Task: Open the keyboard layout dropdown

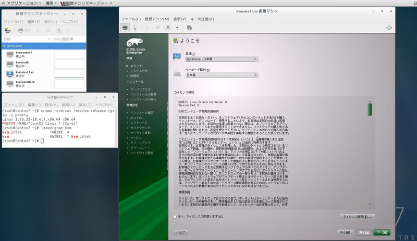Action: pos(222,75)
